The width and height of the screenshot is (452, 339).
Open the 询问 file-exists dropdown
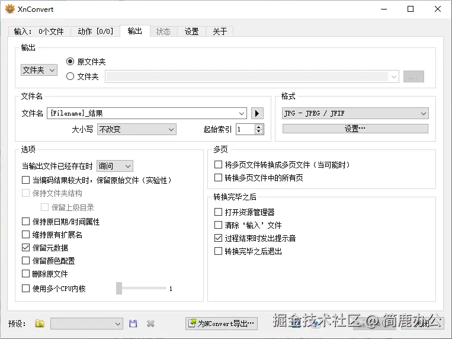point(115,166)
